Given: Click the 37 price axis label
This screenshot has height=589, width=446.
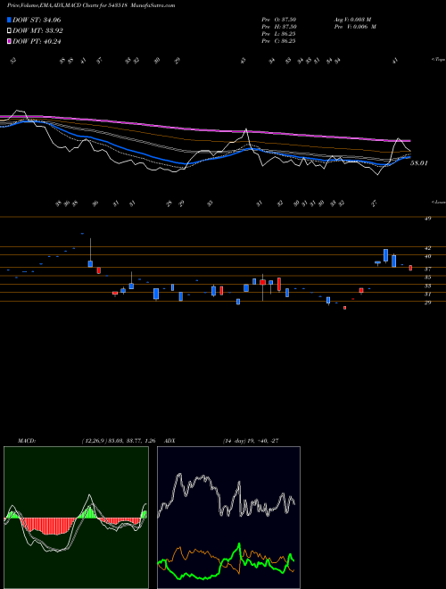Looking at the screenshot, I should pyautogui.click(x=427, y=269).
